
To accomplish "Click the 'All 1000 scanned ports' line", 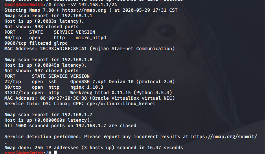I will pyautogui.click(x=70, y=126).
